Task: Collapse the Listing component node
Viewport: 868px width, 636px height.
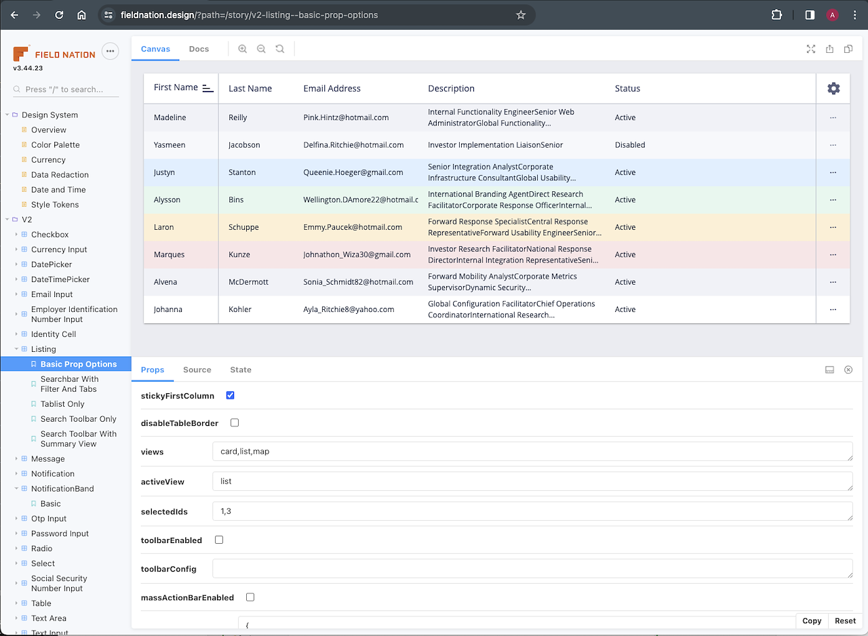Action: [16, 349]
